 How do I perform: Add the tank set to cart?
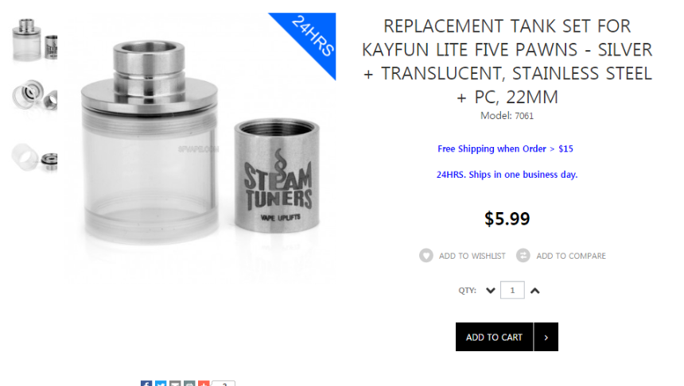(494, 337)
